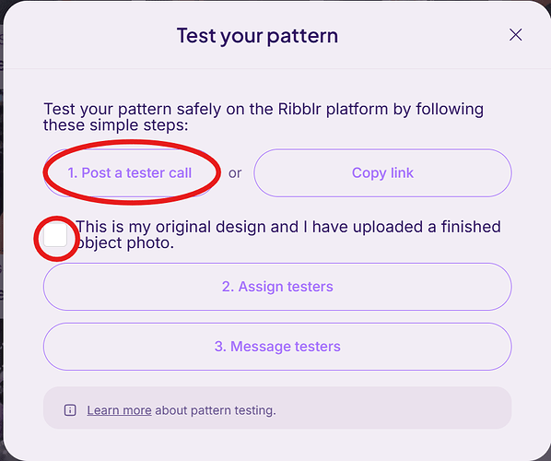
Task: Click the 'Test your pattern' dialog title
Action: coord(258,36)
